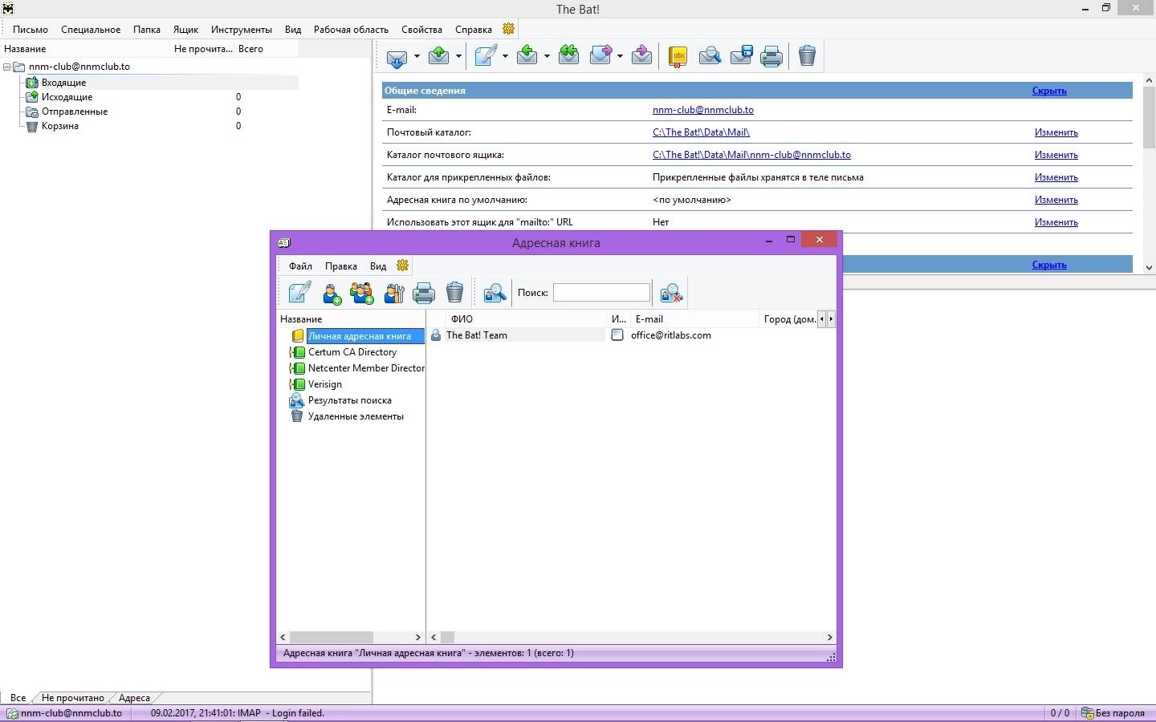Click the left column-scroll arrow in Address book header
This screenshot has width=1156, height=722.
point(821,319)
